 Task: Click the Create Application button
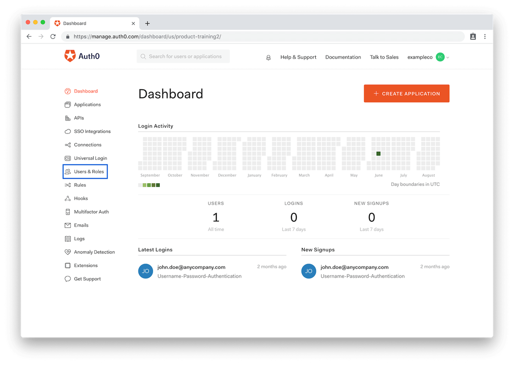coord(407,94)
